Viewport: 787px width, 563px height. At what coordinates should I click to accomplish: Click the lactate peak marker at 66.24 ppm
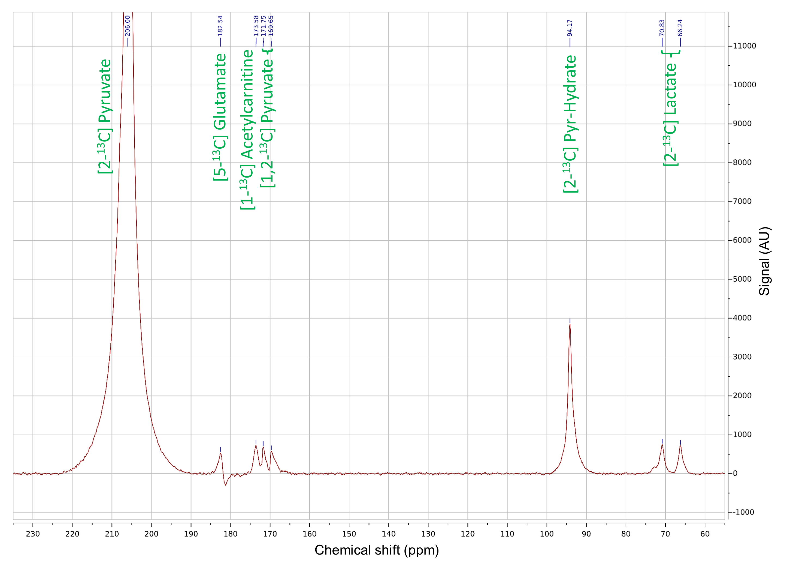(680, 443)
